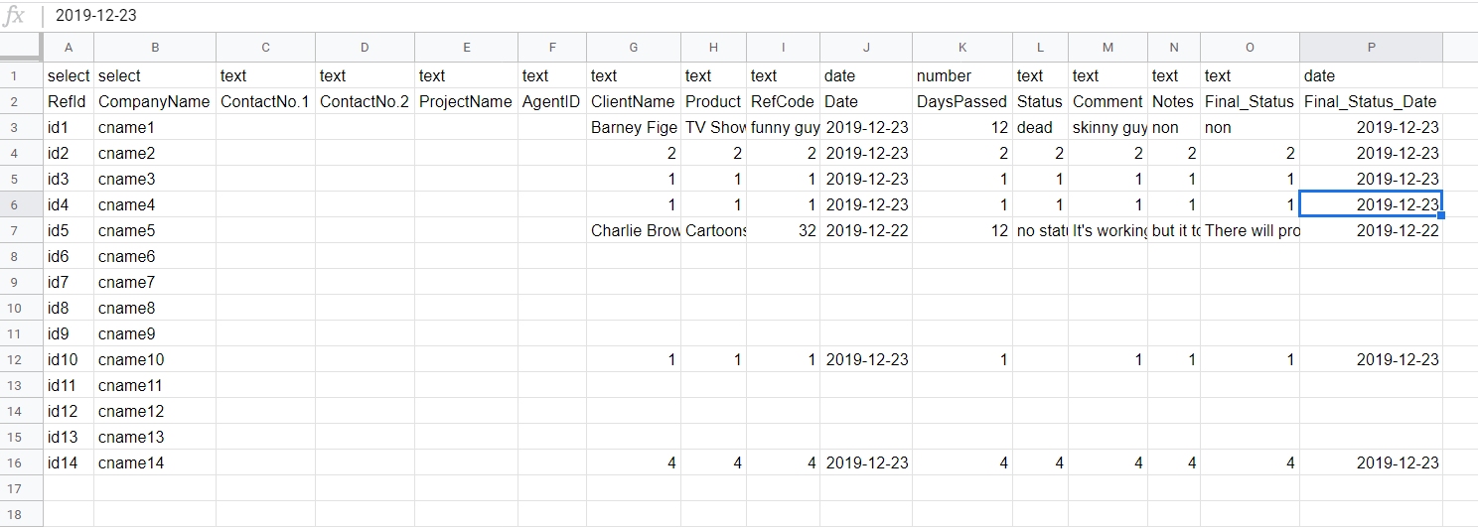The height and width of the screenshot is (527, 1478).
Task: Click the fill handle of the selected cell
Action: (1442, 216)
